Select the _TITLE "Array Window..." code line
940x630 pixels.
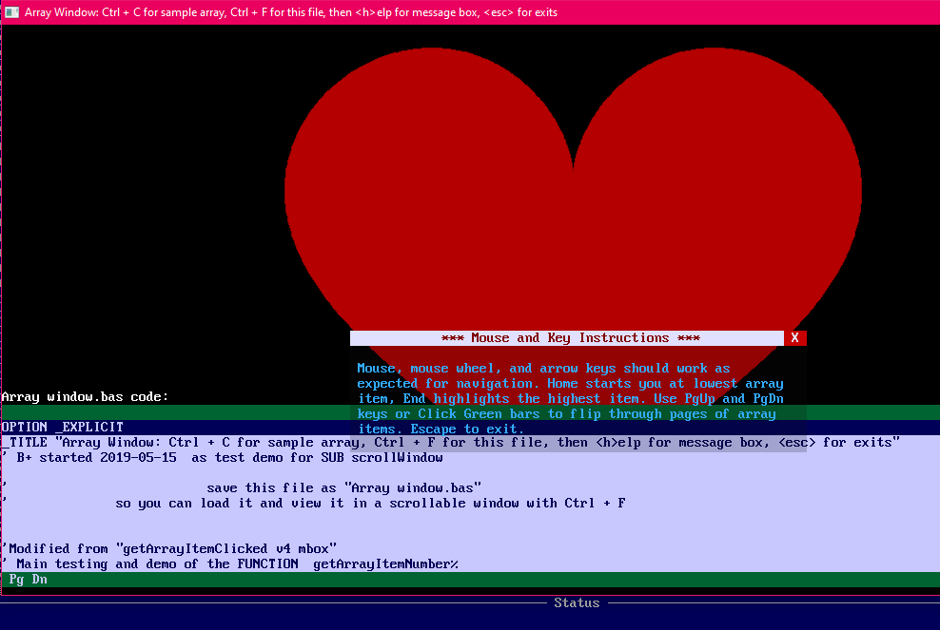tap(470, 443)
